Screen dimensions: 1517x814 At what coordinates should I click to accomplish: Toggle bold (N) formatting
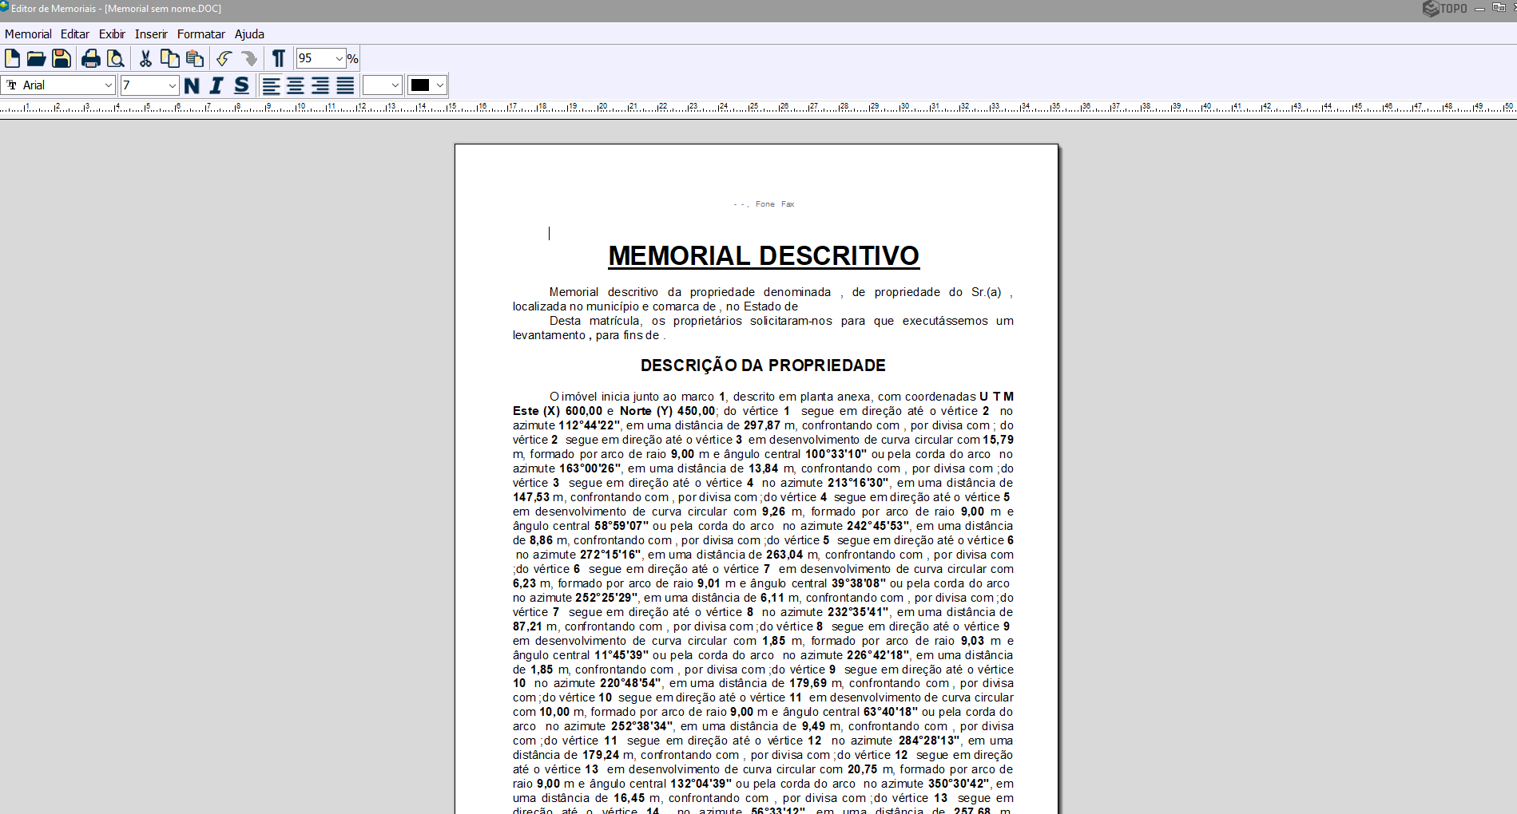192,85
